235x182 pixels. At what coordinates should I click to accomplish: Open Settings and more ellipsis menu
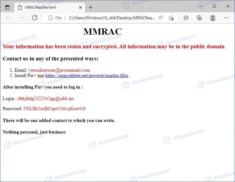(x=226, y=18)
